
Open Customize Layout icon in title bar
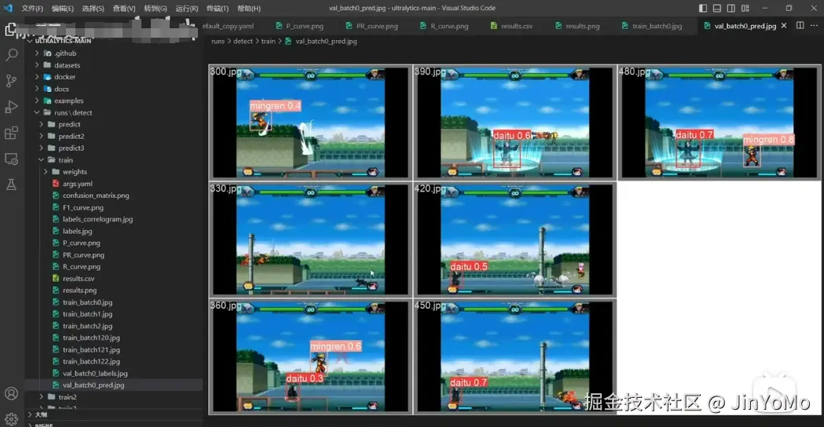click(x=745, y=9)
